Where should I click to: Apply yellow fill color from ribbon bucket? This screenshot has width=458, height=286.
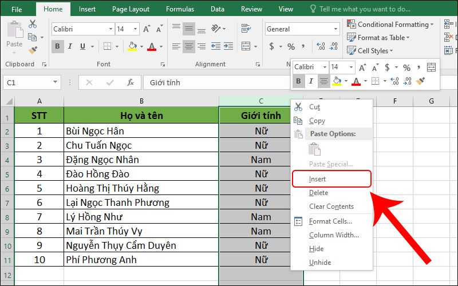tap(132, 46)
